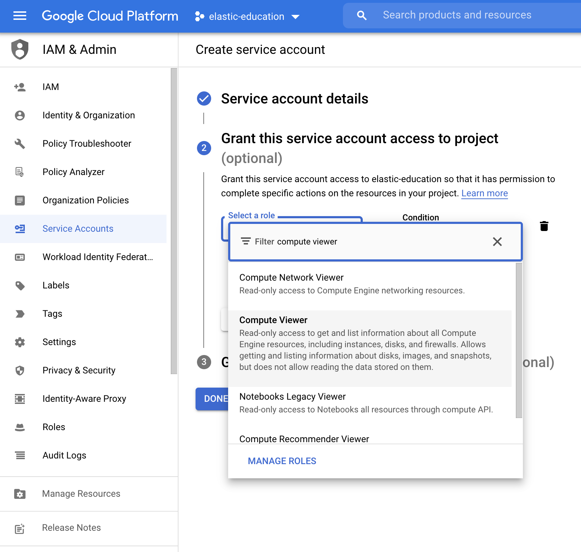Select Notebooks Legacy Viewer role
Image resolution: width=581 pixels, height=552 pixels.
pos(293,396)
